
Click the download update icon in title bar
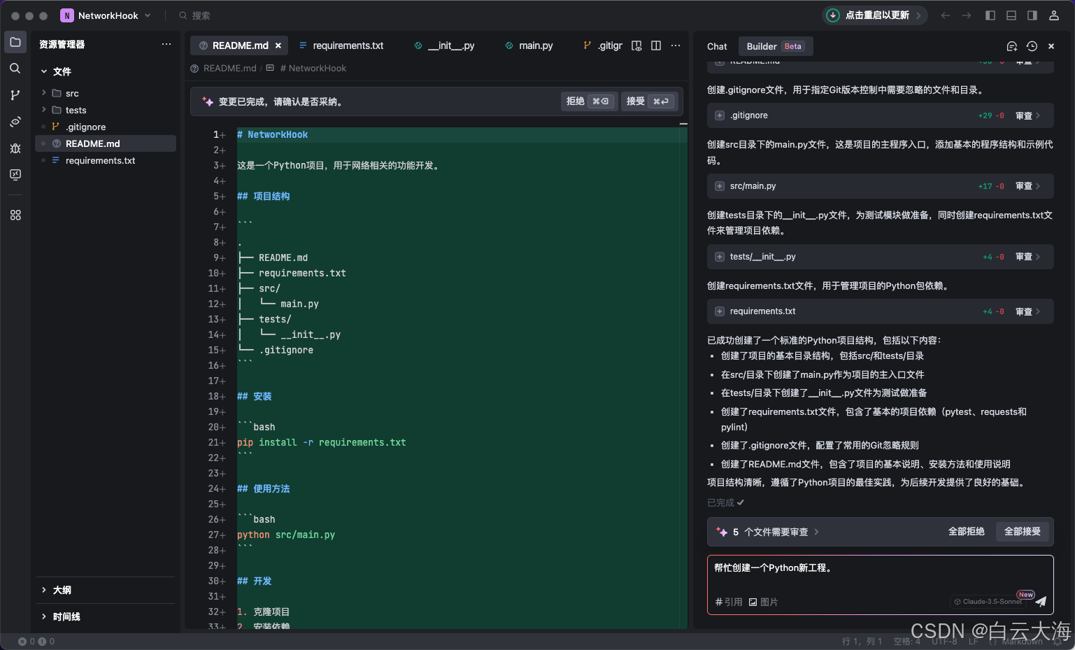coord(833,15)
